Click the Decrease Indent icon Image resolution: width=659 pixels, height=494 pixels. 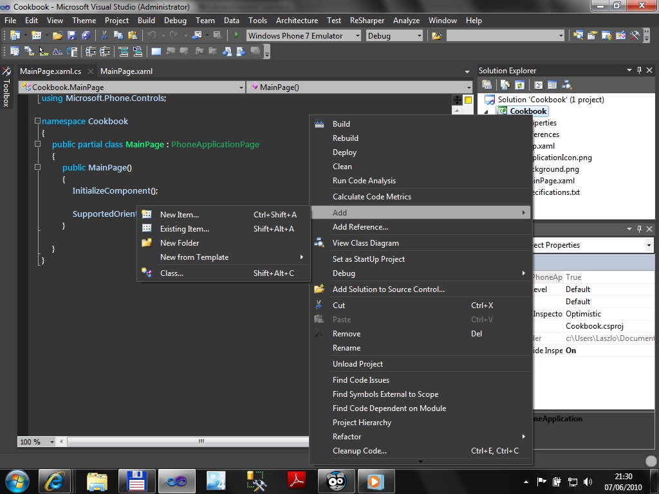click(x=90, y=51)
